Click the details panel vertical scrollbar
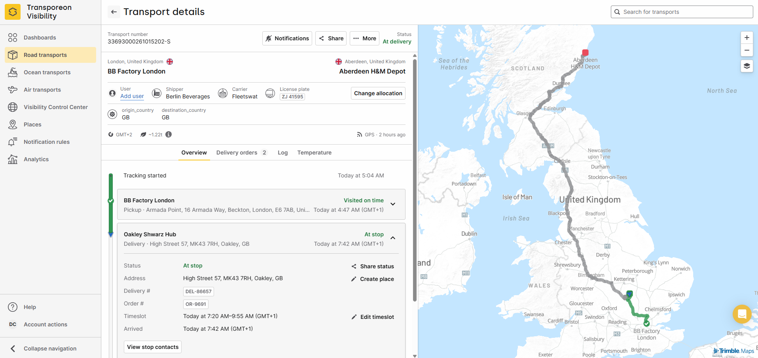 click(415, 180)
